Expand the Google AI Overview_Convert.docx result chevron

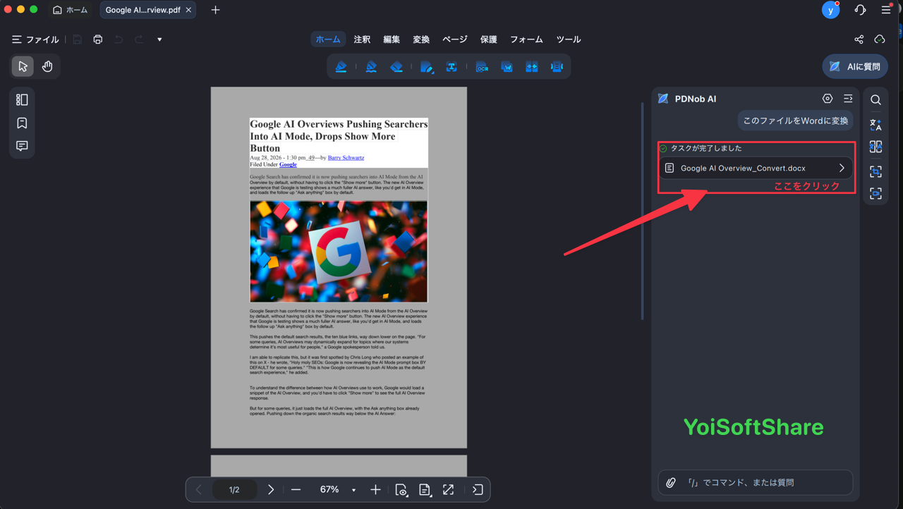842,168
